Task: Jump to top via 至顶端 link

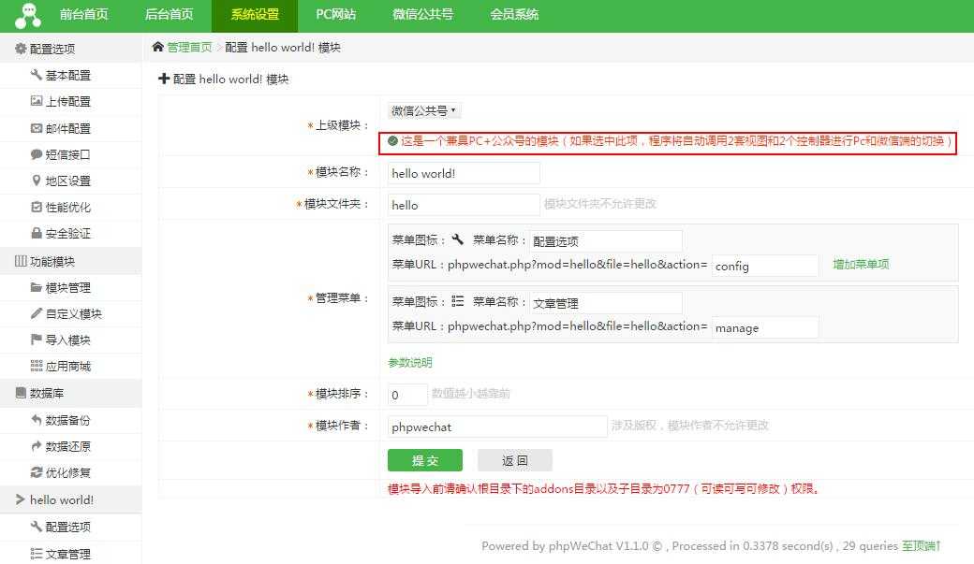Action: pyautogui.click(x=922, y=546)
